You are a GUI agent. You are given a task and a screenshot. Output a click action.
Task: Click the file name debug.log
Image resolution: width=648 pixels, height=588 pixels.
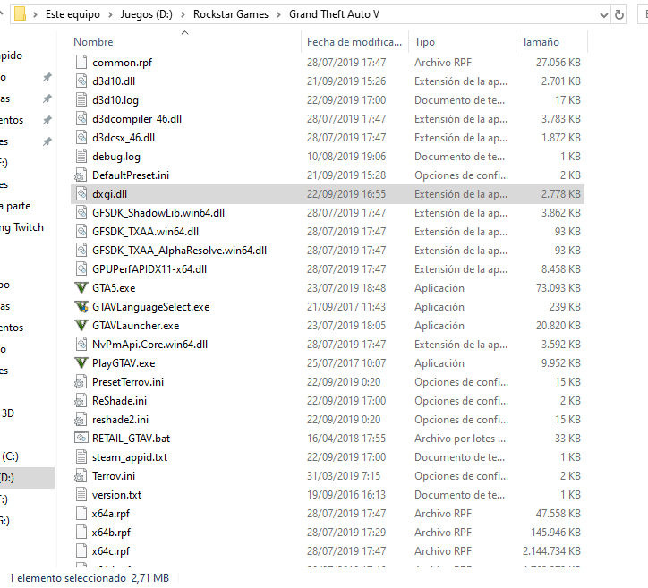point(116,157)
